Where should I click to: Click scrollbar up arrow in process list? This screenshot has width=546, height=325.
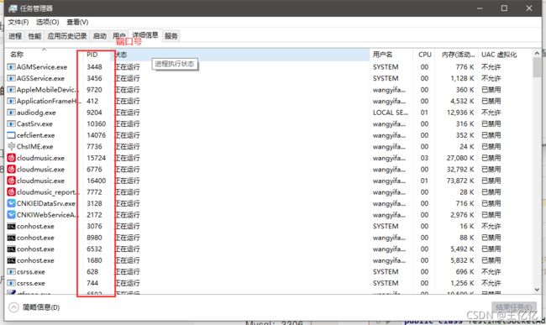click(x=537, y=53)
